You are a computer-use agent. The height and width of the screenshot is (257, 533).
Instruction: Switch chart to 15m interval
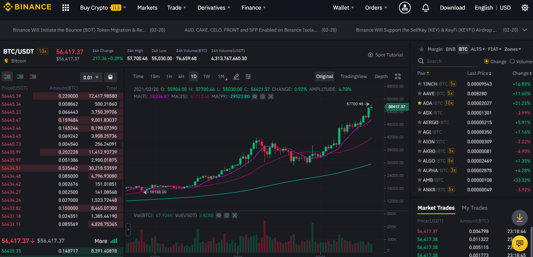coord(155,76)
